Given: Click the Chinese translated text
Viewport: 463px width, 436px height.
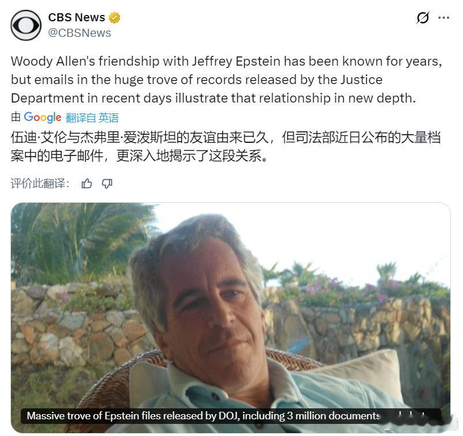Looking at the screenshot, I should (x=226, y=146).
